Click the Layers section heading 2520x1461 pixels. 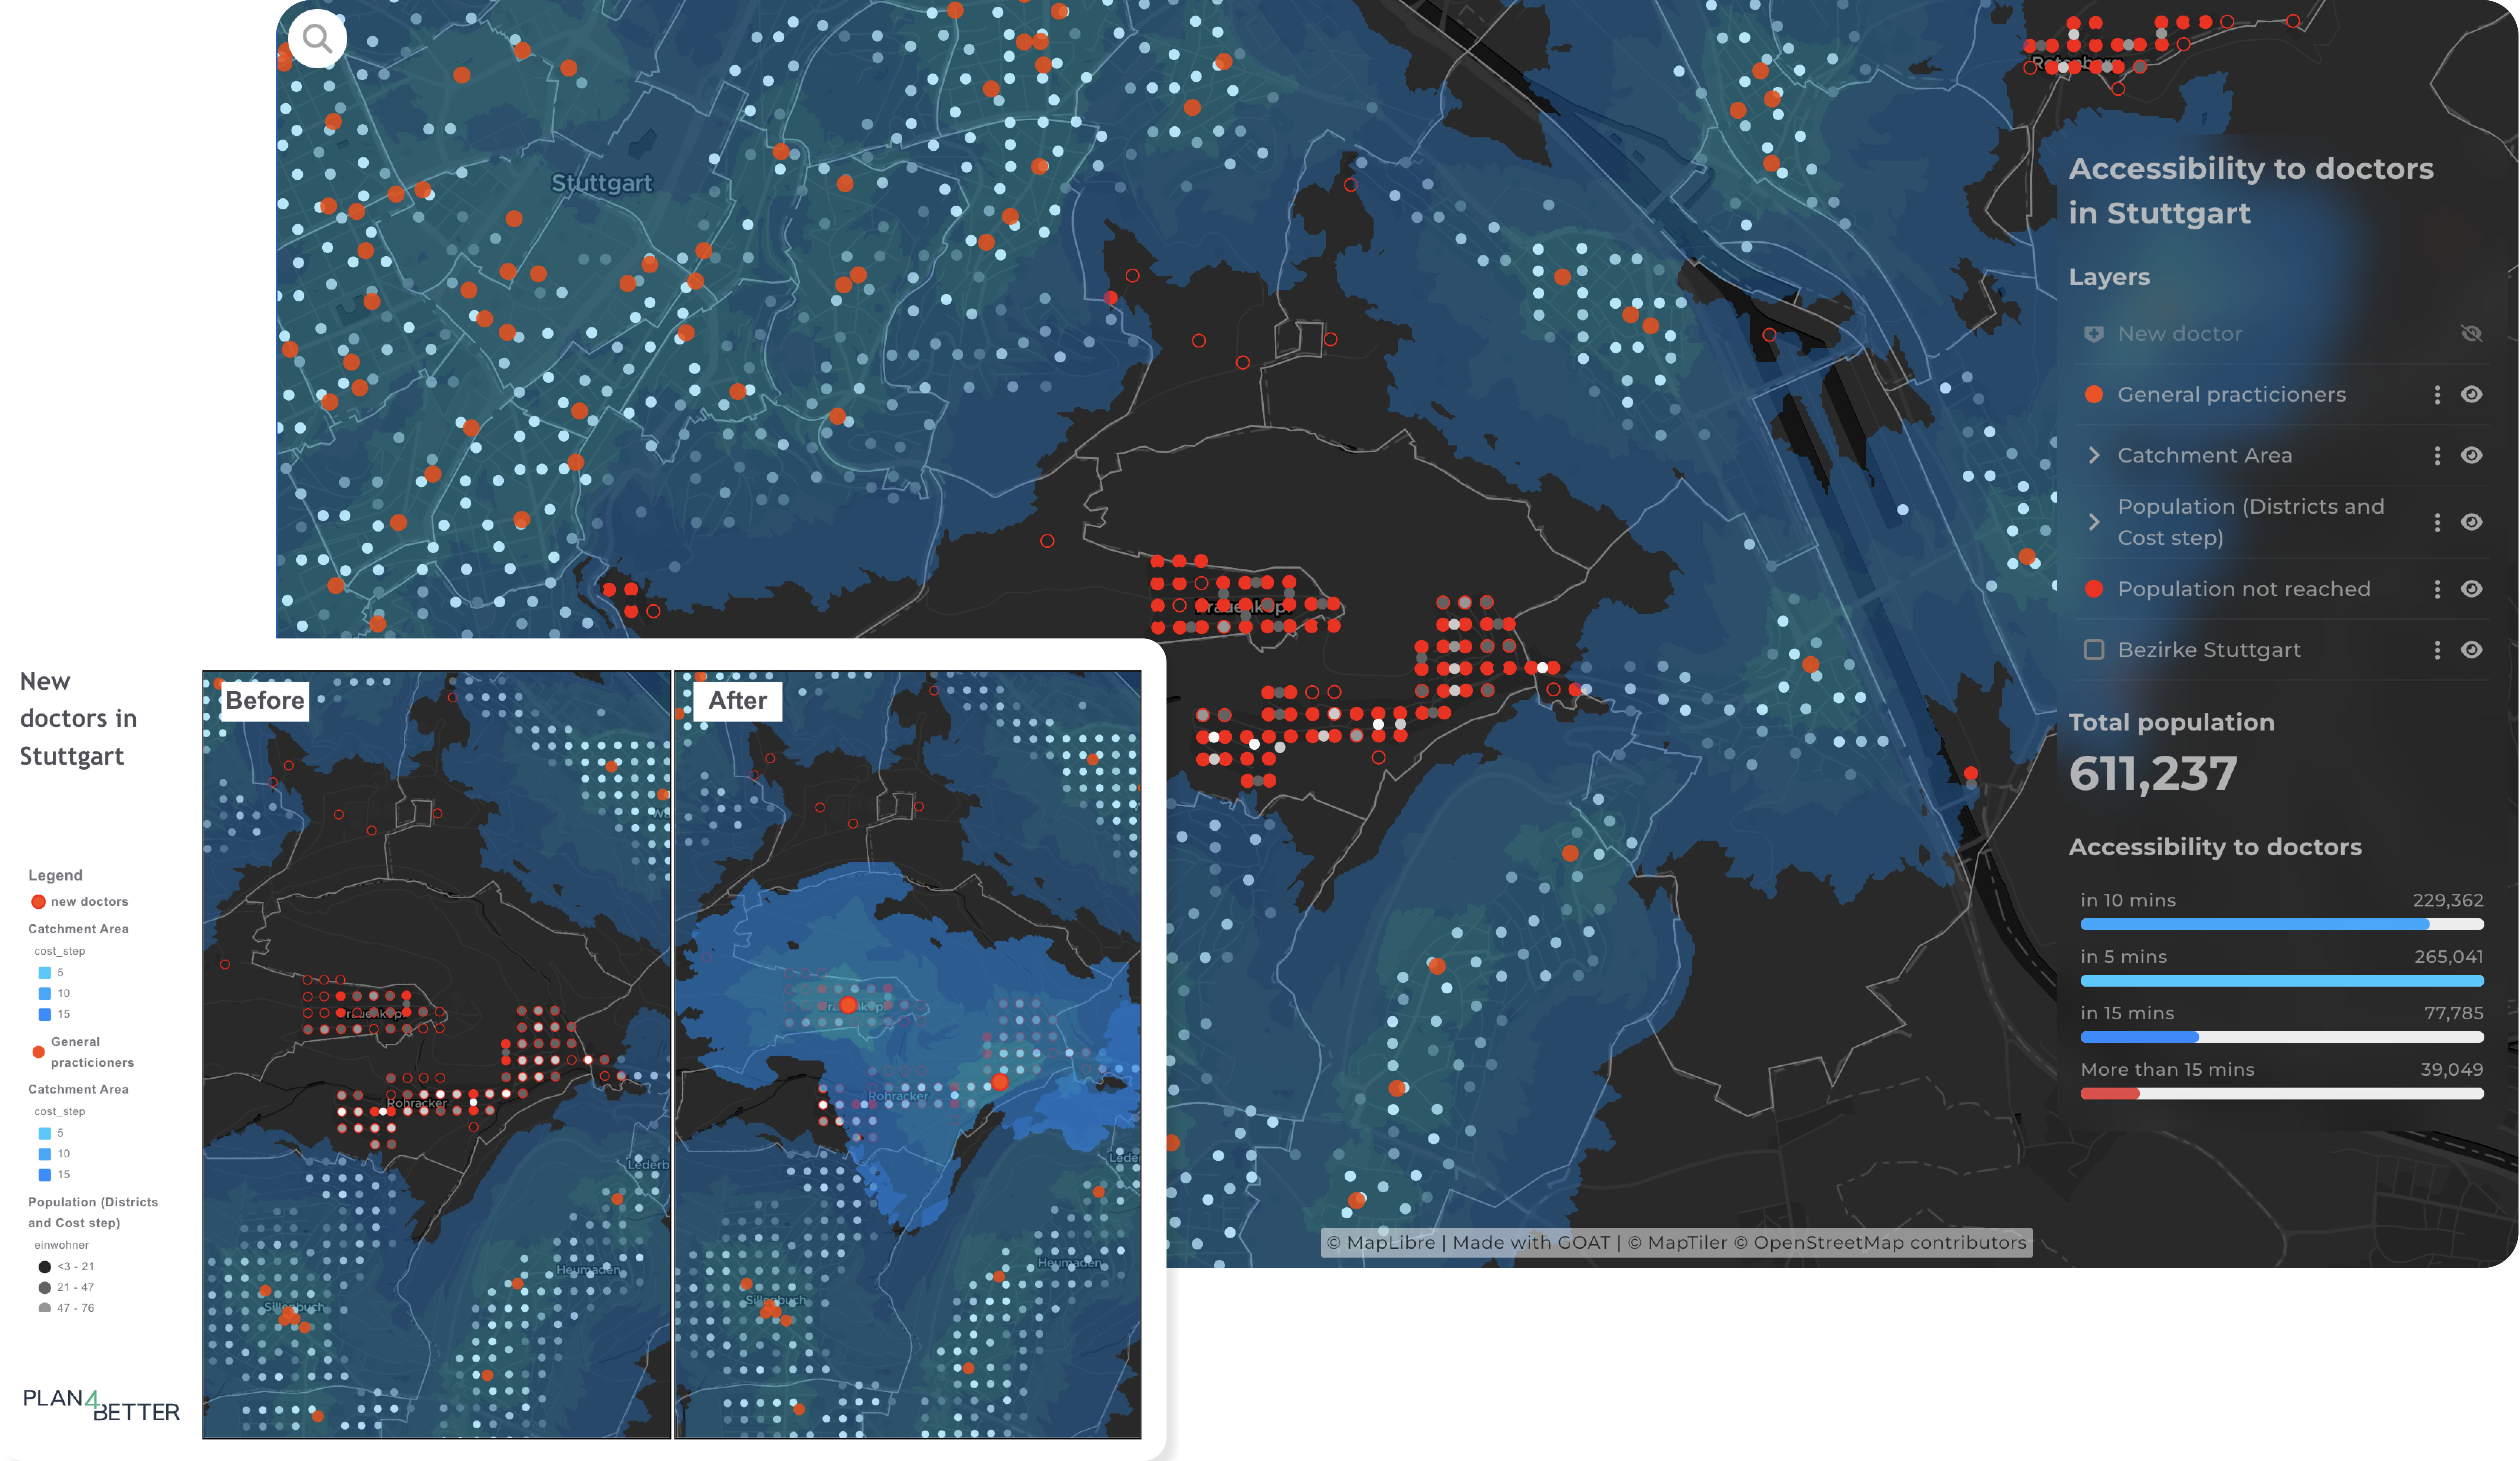(x=2108, y=277)
